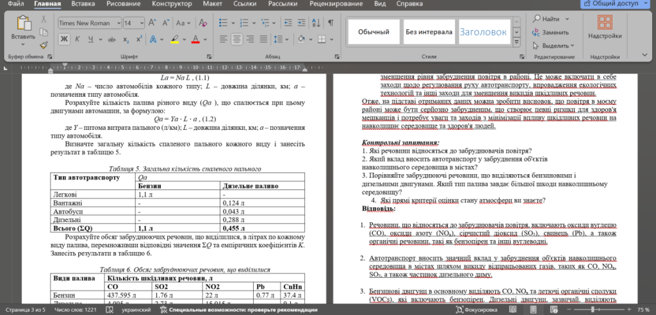
Task: Click the Format Painter brush icon
Action: [x=44, y=45]
